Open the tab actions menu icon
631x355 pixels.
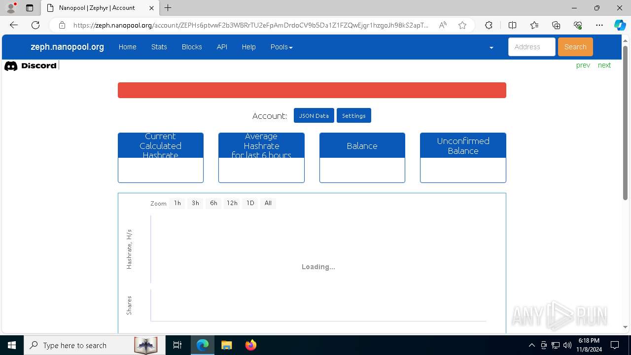tap(30, 8)
